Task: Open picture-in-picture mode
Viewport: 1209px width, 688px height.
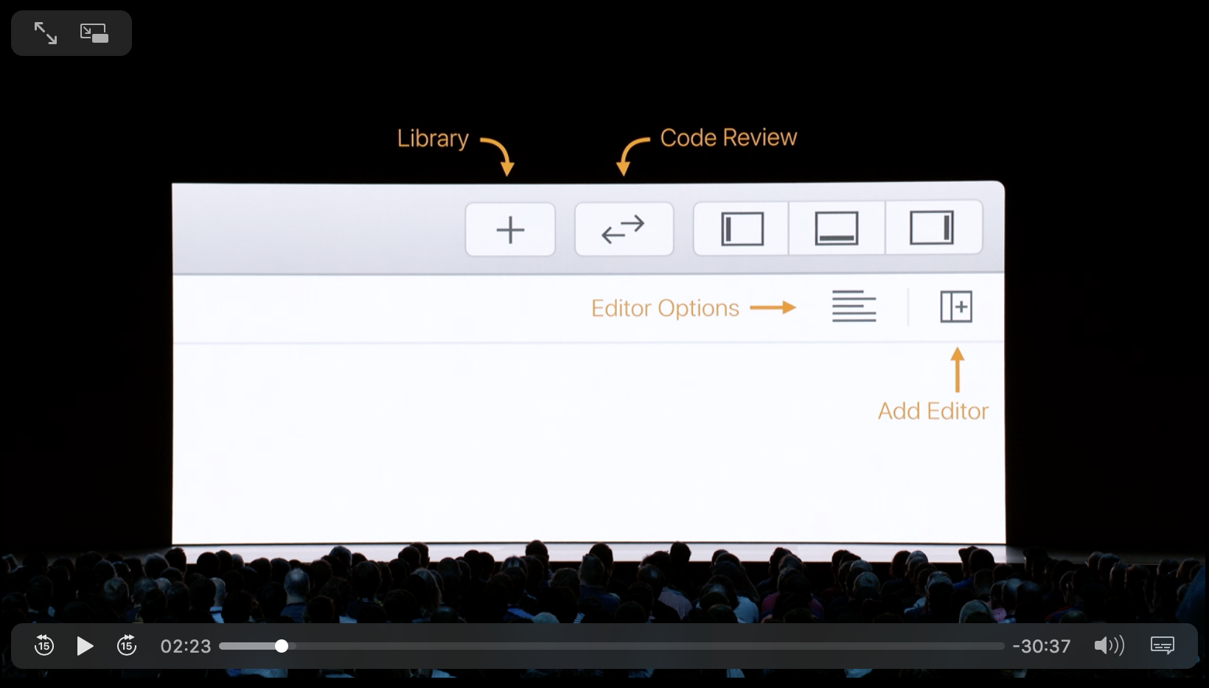Action: 94,33
